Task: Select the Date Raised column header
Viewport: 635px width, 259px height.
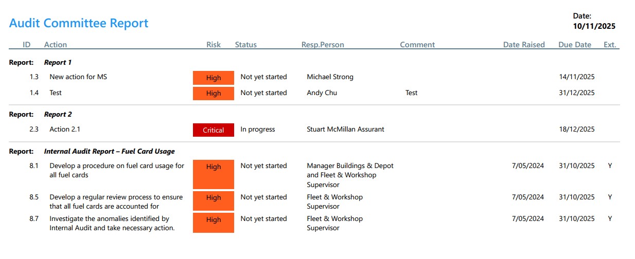Action: click(524, 45)
